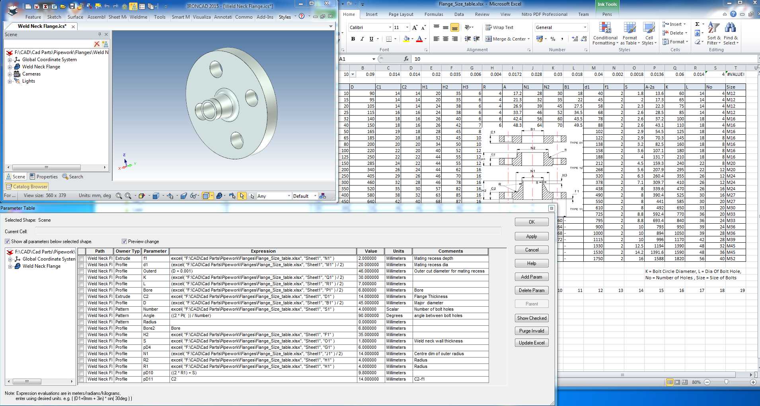The width and height of the screenshot is (760, 406).
Task: Adjust the Excel zoom slider handle
Action: (x=726, y=382)
